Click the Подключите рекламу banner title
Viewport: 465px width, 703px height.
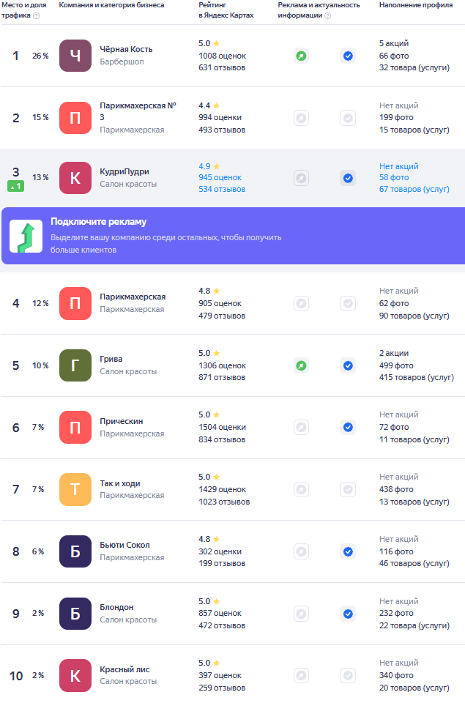98,222
